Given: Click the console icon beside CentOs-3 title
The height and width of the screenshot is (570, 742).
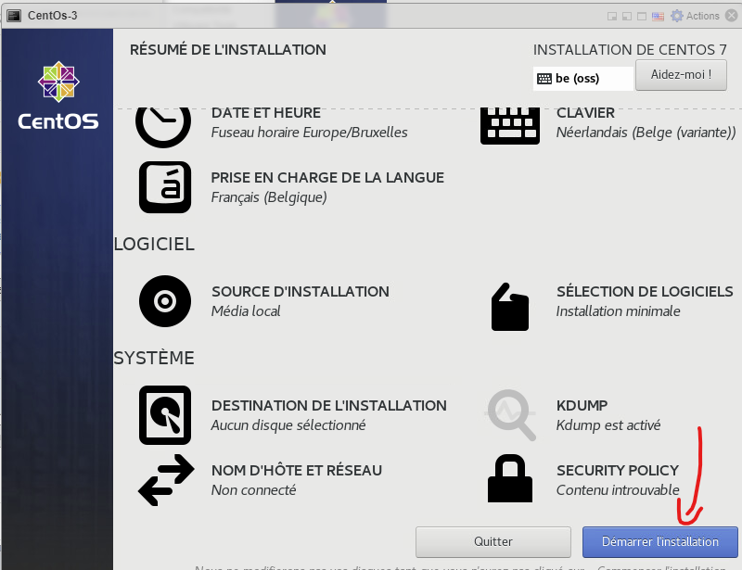Looking at the screenshot, I should click(x=14, y=16).
